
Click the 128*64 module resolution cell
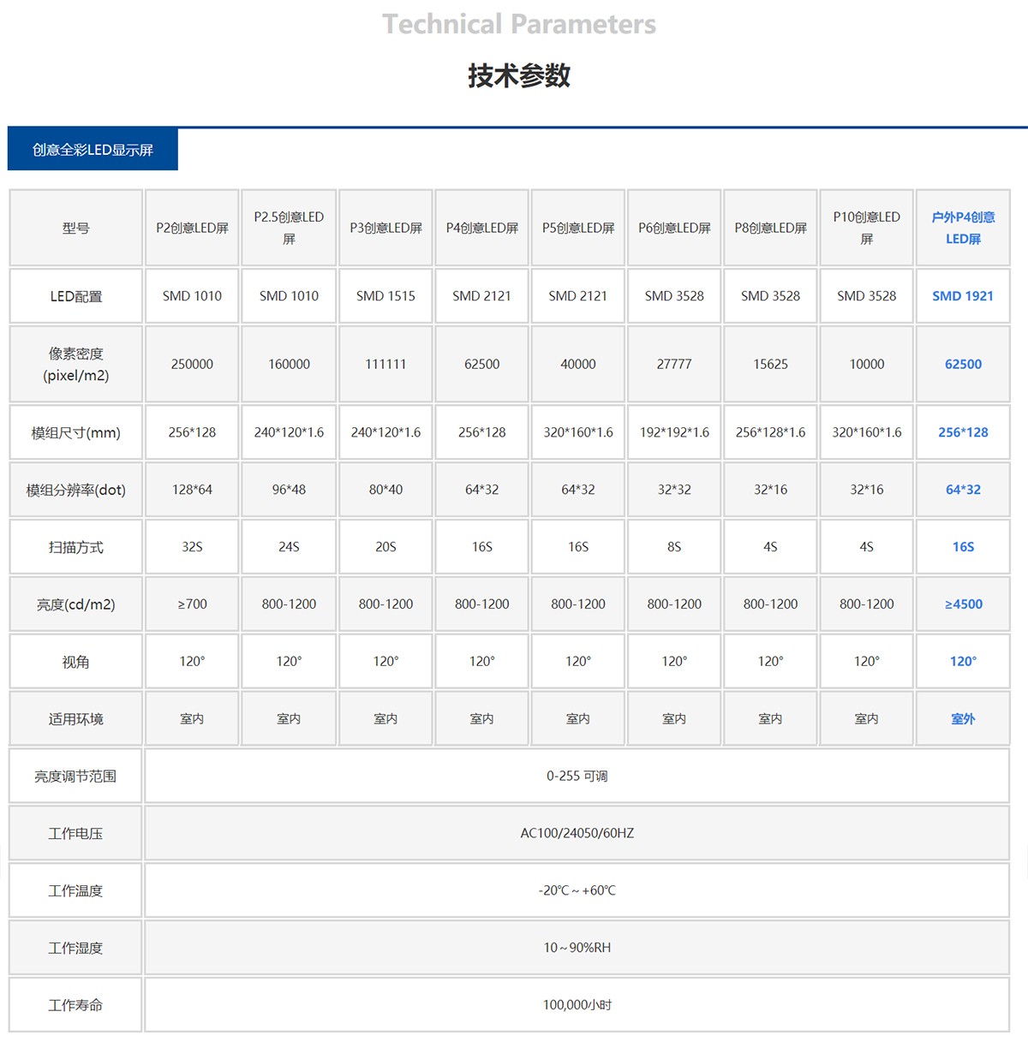pos(192,490)
